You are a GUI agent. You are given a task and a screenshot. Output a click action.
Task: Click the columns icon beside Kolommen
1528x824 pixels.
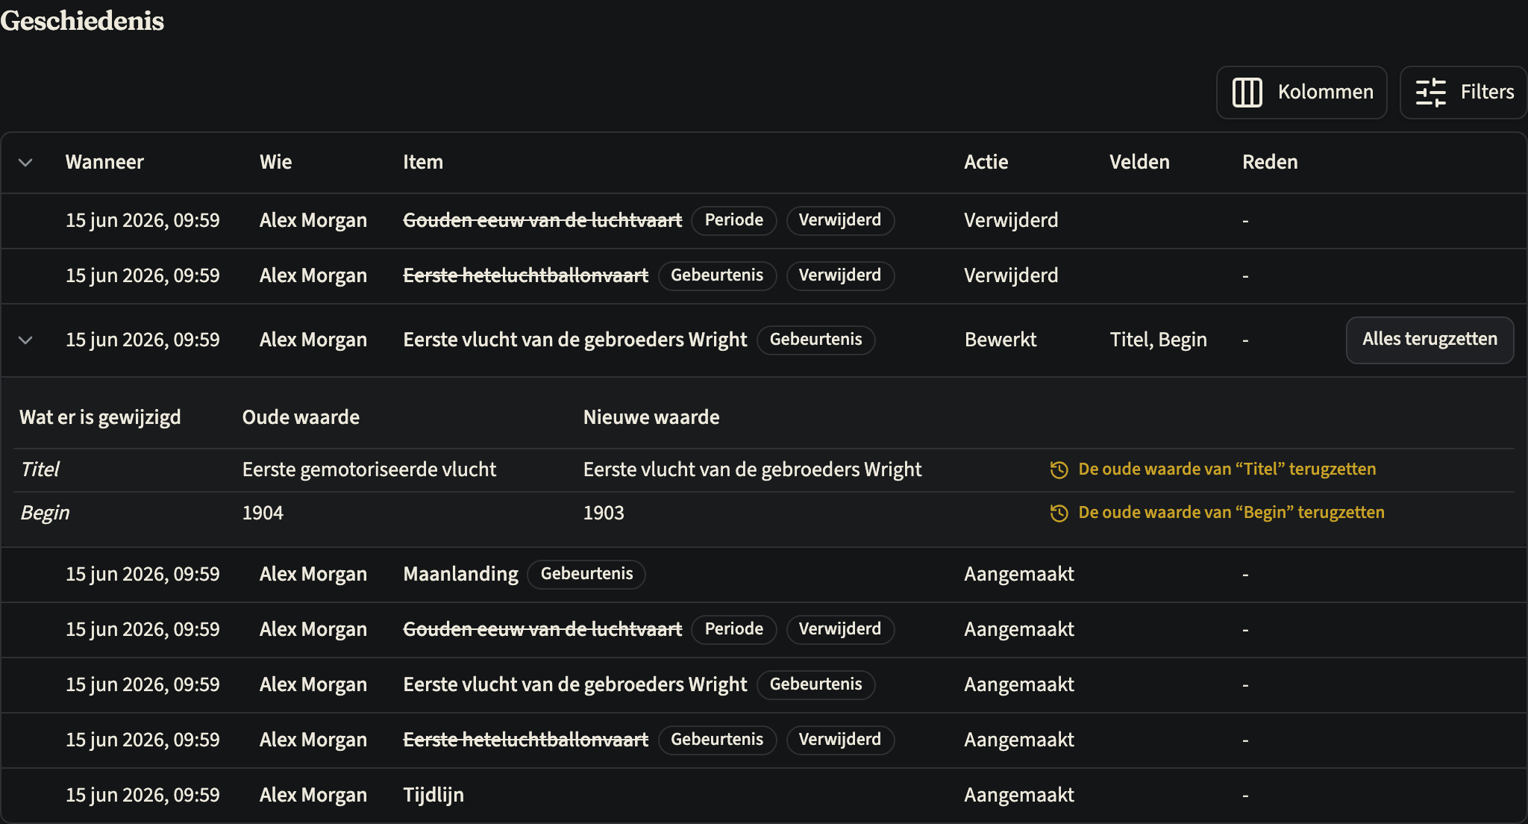(x=1247, y=93)
